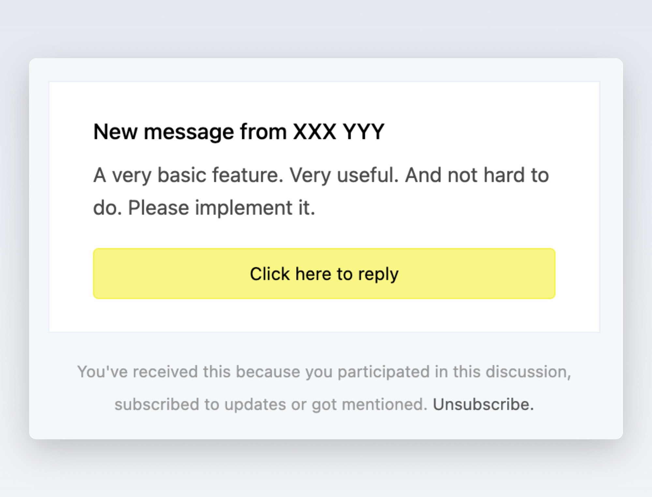The width and height of the screenshot is (652, 497).
Task: Click the text "Please implement it."
Action: pyautogui.click(x=222, y=208)
